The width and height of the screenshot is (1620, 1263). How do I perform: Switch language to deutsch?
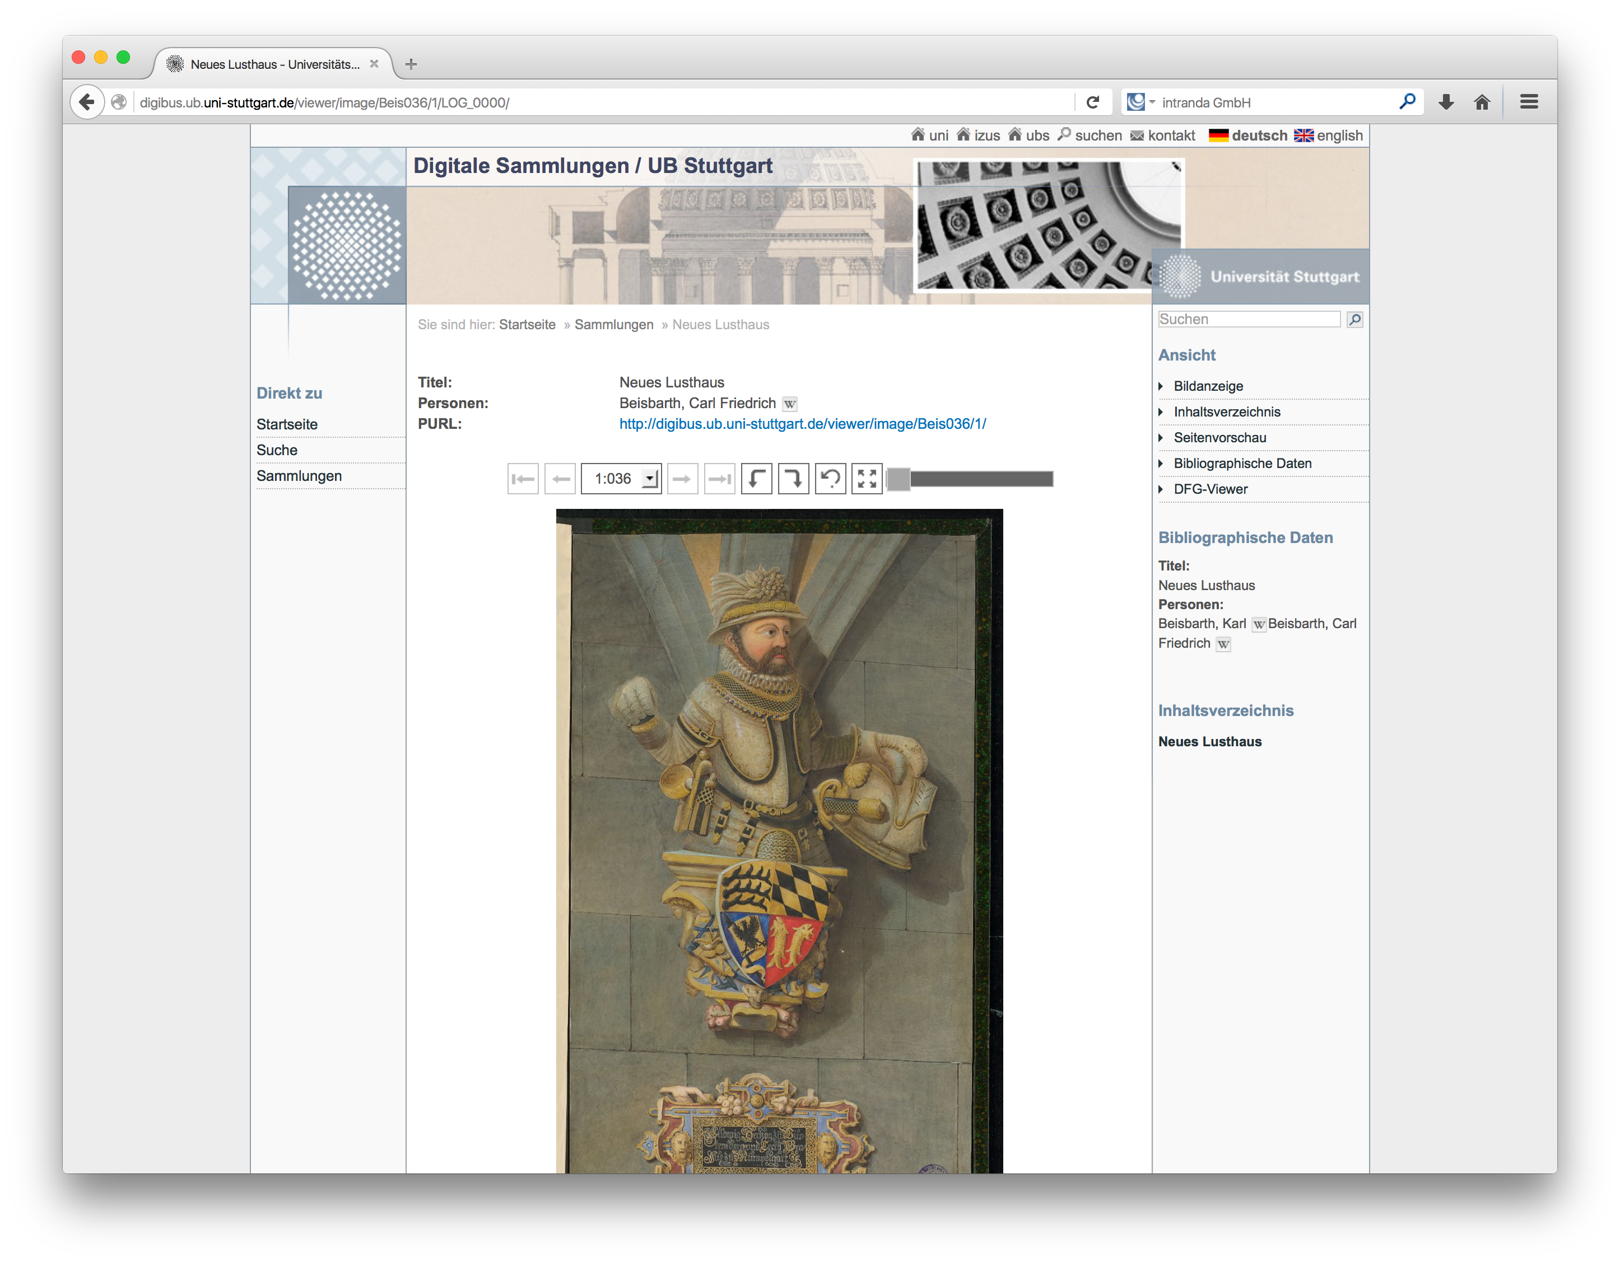1249,135
